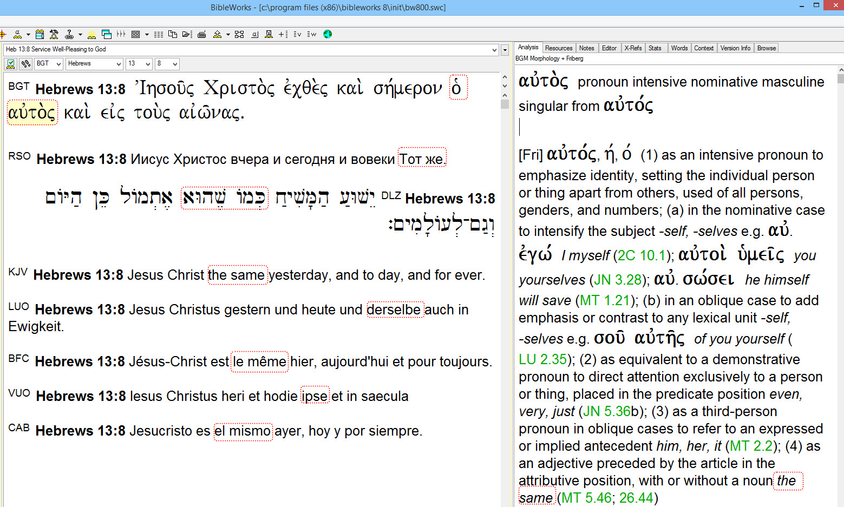Viewport: 844px width, 507px height.
Task: Click the floppy disk save icon
Action: [x=269, y=34]
